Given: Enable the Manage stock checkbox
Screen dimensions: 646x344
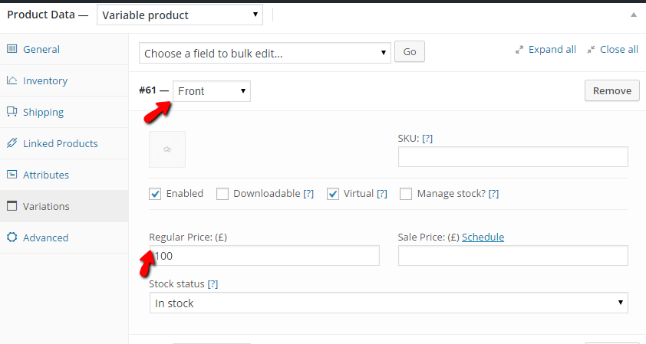Looking at the screenshot, I should coord(406,194).
